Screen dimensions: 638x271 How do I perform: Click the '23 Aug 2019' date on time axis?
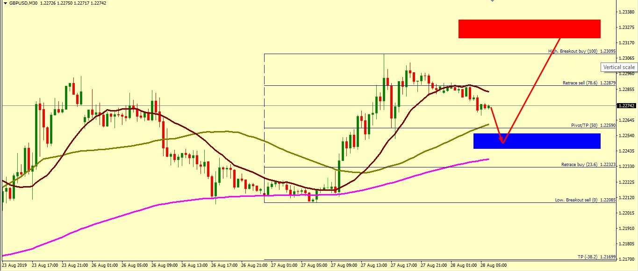(x=13, y=265)
